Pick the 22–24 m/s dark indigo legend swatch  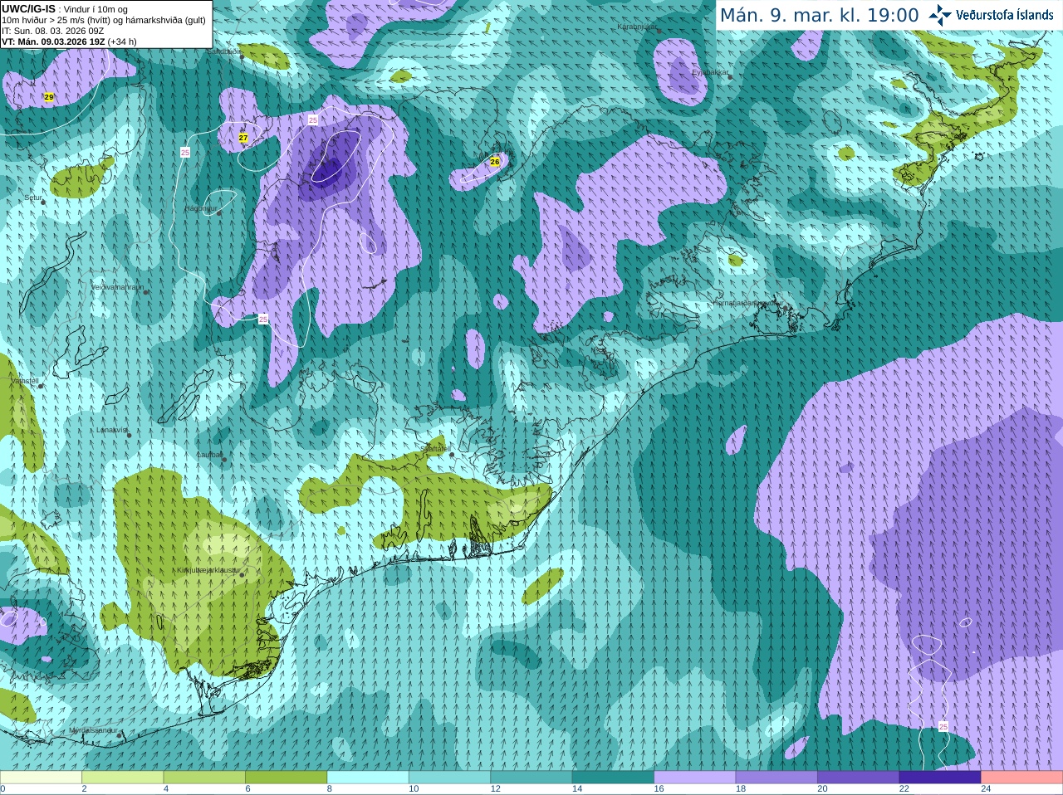point(941,778)
